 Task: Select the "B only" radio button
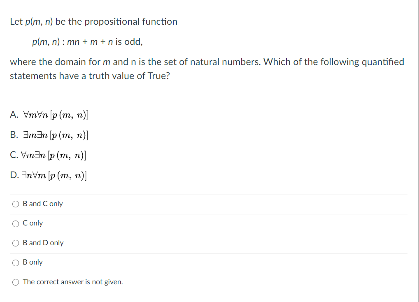tap(15, 263)
